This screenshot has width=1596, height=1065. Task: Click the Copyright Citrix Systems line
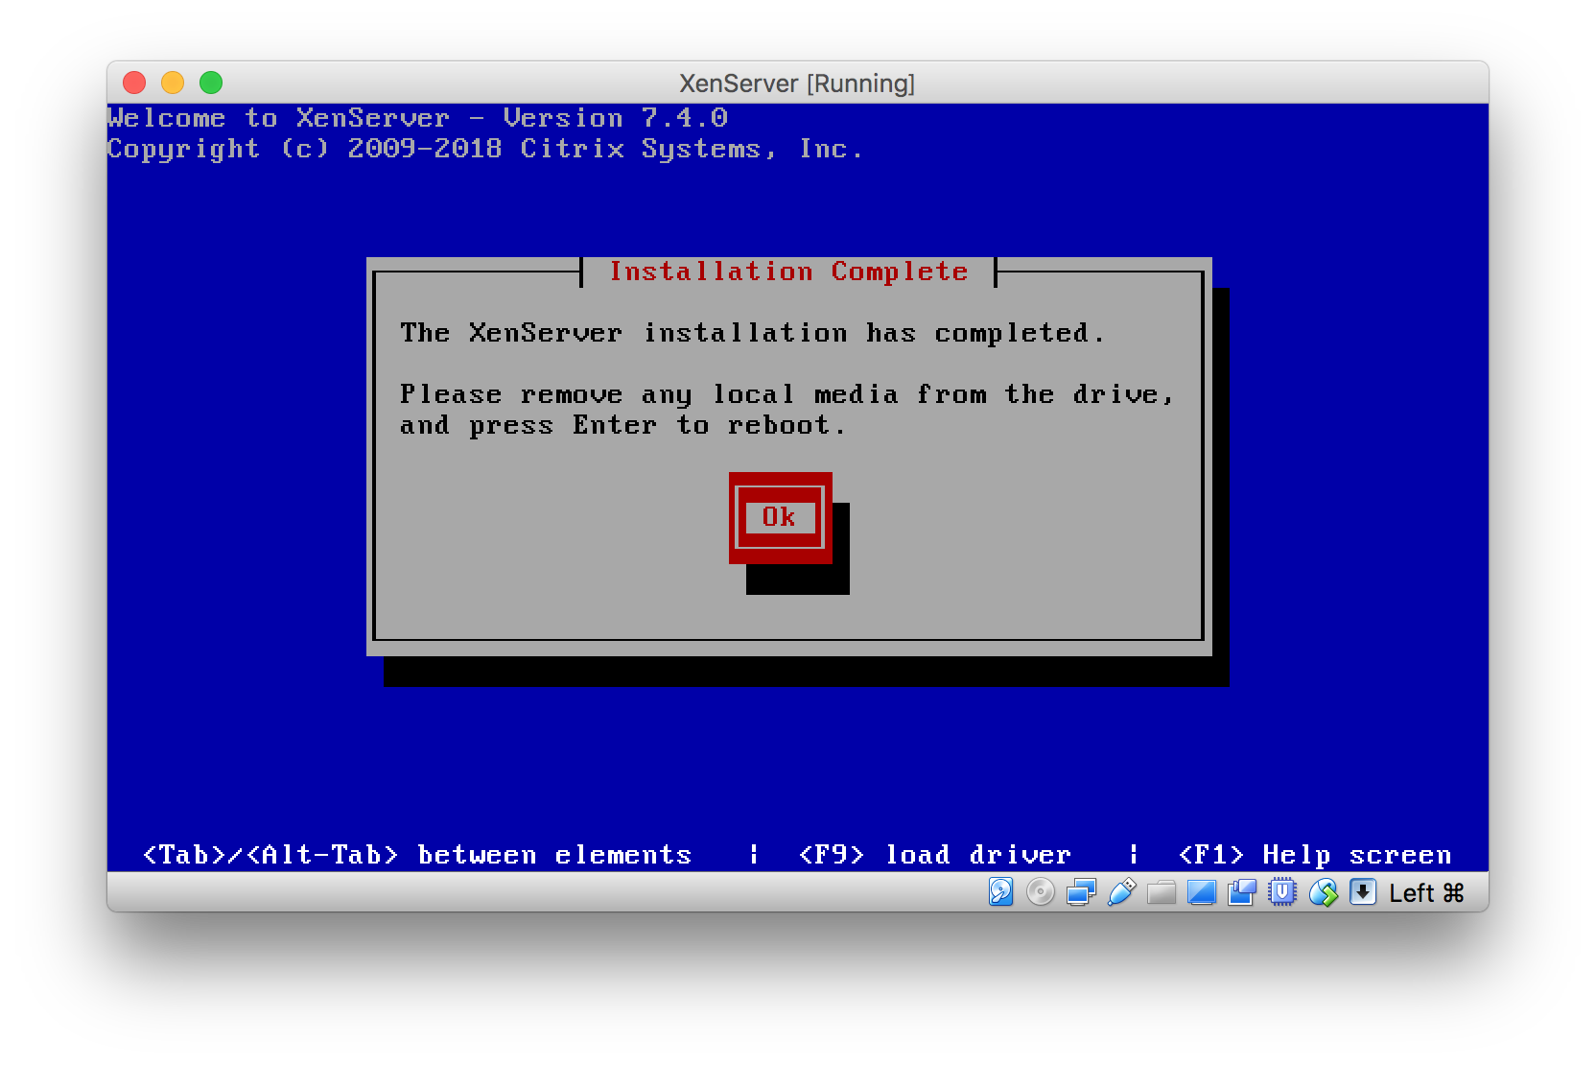(x=485, y=150)
